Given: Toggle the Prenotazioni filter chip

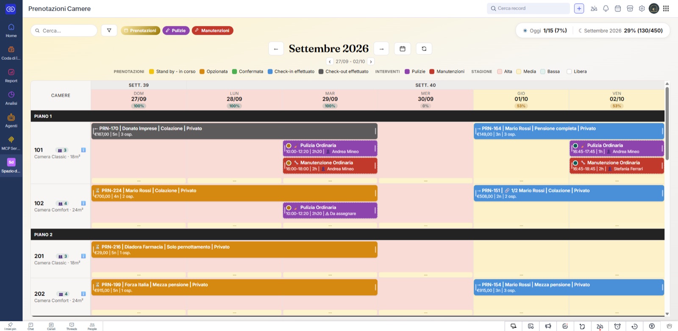Looking at the screenshot, I should tap(140, 30).
